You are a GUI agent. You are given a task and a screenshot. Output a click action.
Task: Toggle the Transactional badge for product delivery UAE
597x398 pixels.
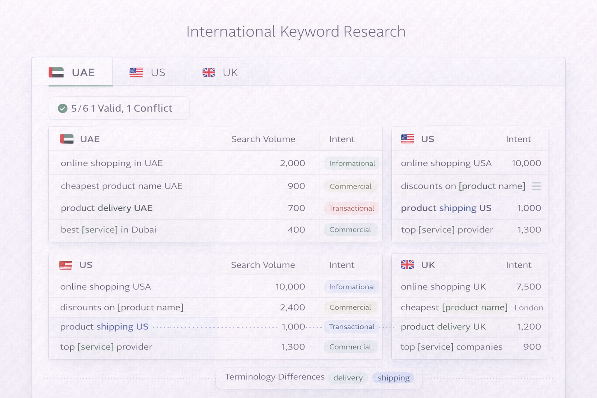(x=351, y=208)
